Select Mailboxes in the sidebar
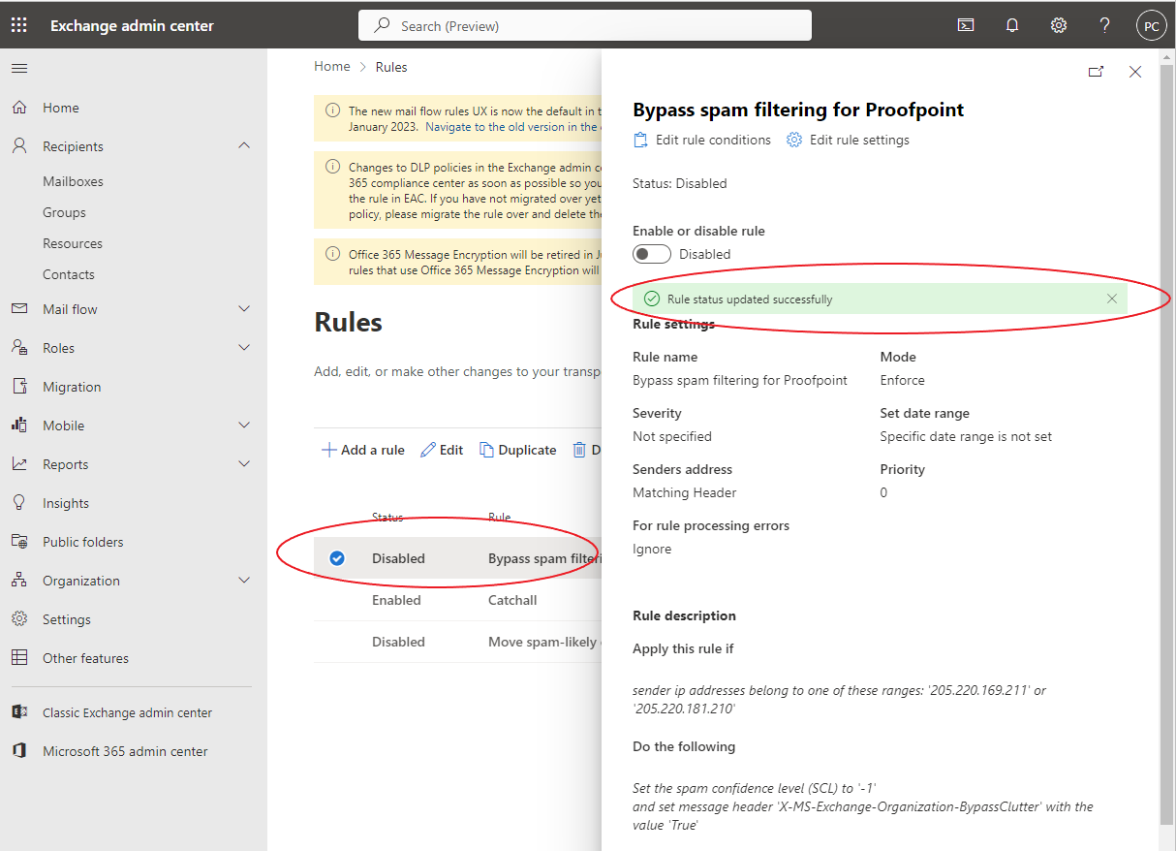Screen dimensions: 1176x851 coord(73,180)
